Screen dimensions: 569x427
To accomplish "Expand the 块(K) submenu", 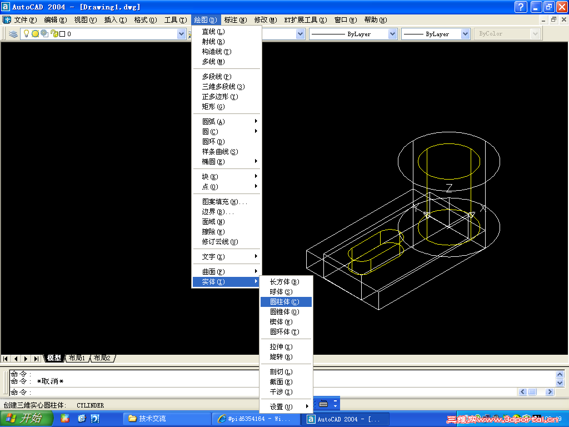I will [227, 177].
